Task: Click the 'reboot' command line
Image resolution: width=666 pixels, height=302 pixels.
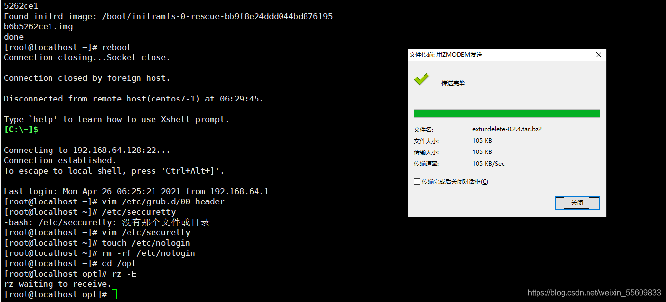Action: point(68,47)
